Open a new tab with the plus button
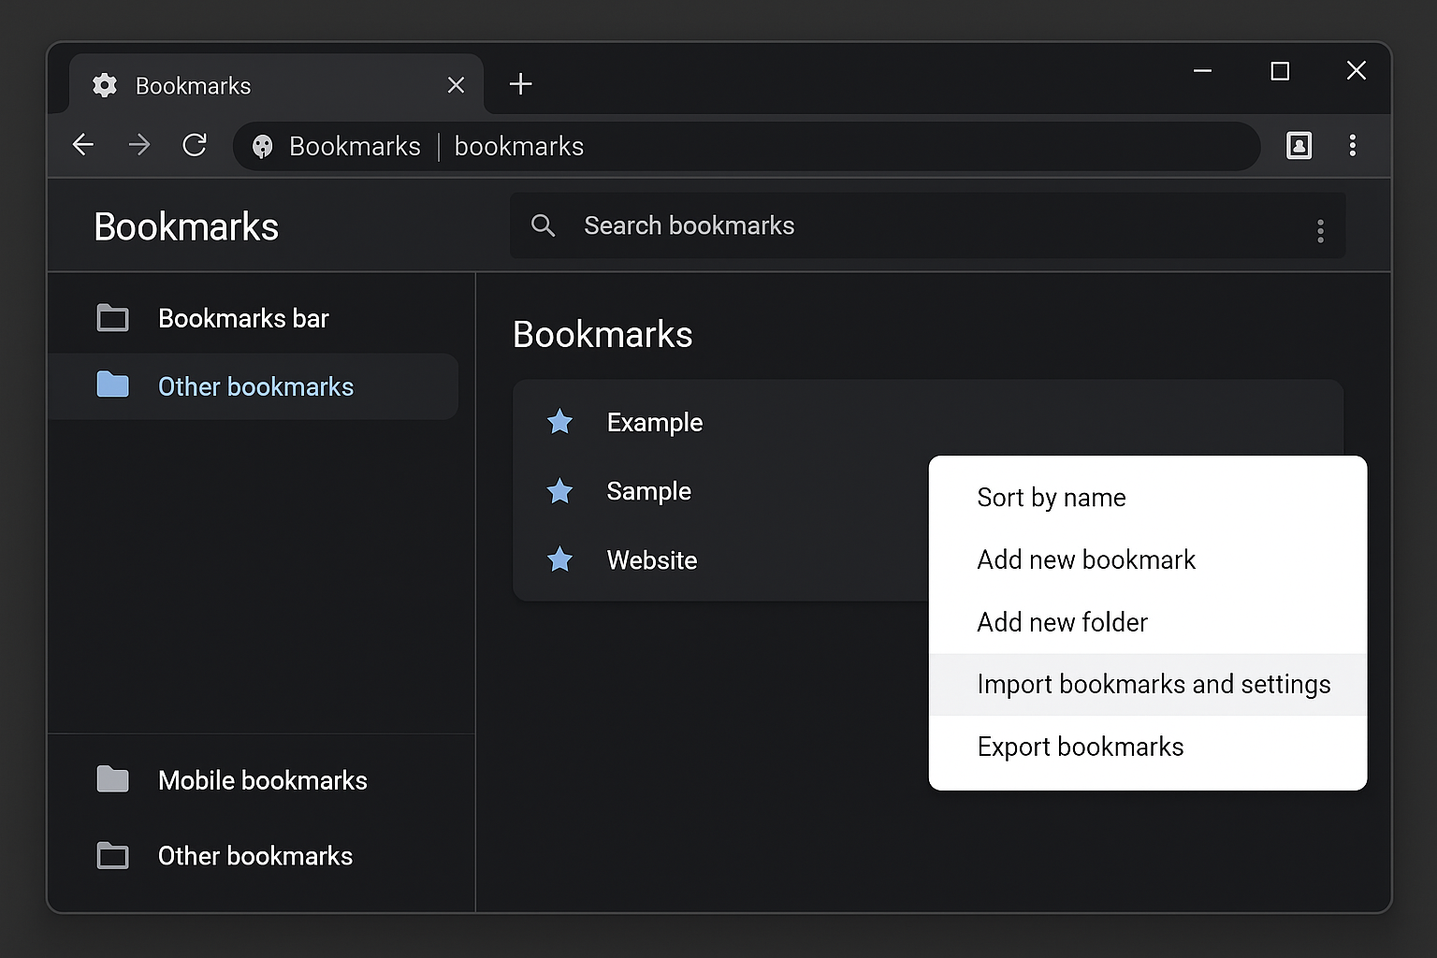 click(520, 84)
